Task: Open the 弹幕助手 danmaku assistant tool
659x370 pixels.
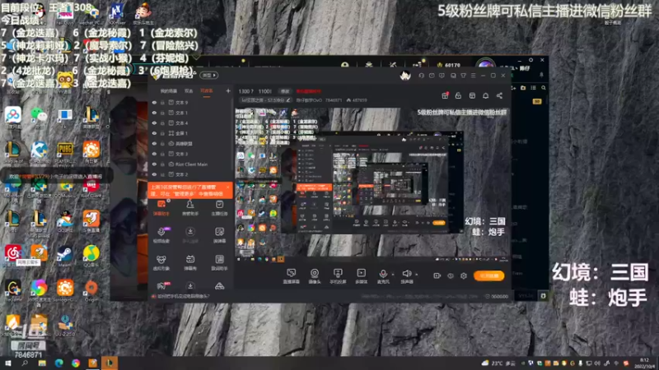Action: tap(161, 208)
